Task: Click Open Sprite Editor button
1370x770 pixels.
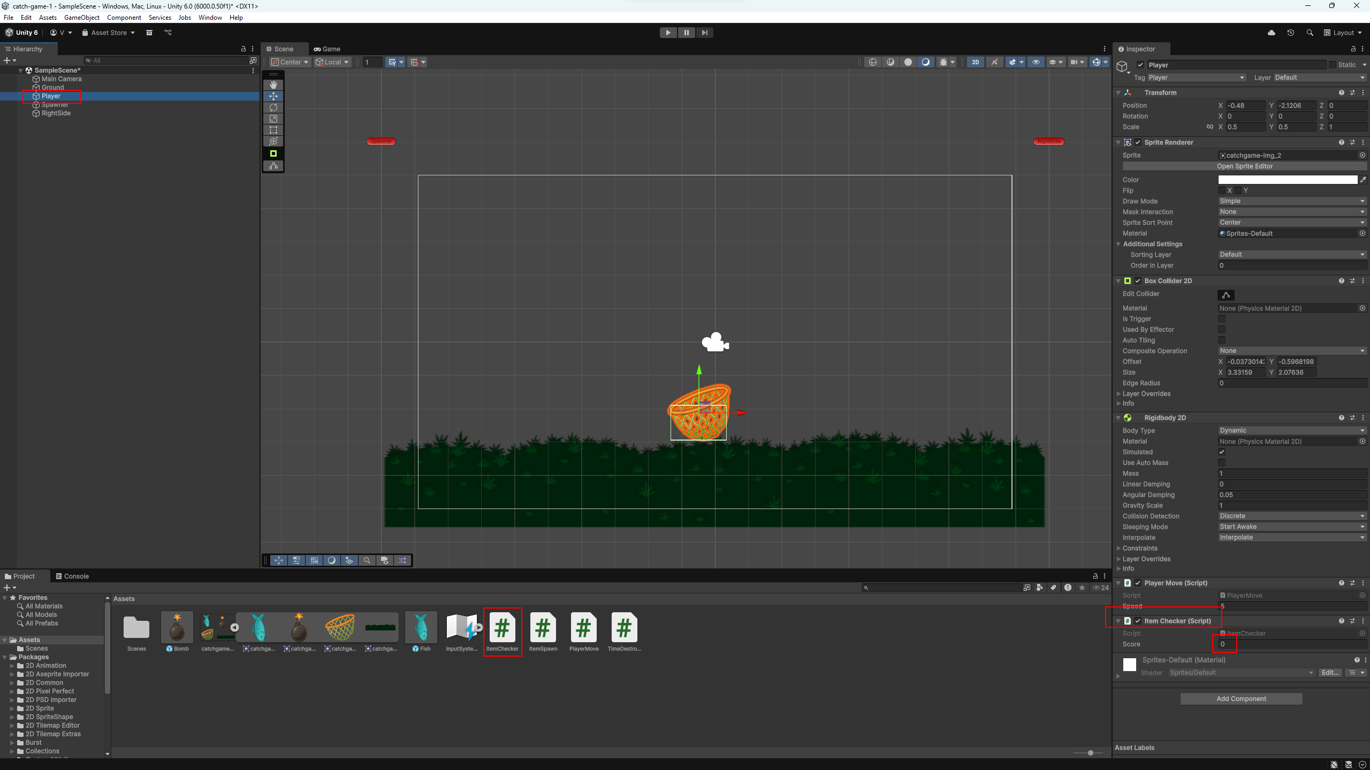Action: coord(1244,166)
